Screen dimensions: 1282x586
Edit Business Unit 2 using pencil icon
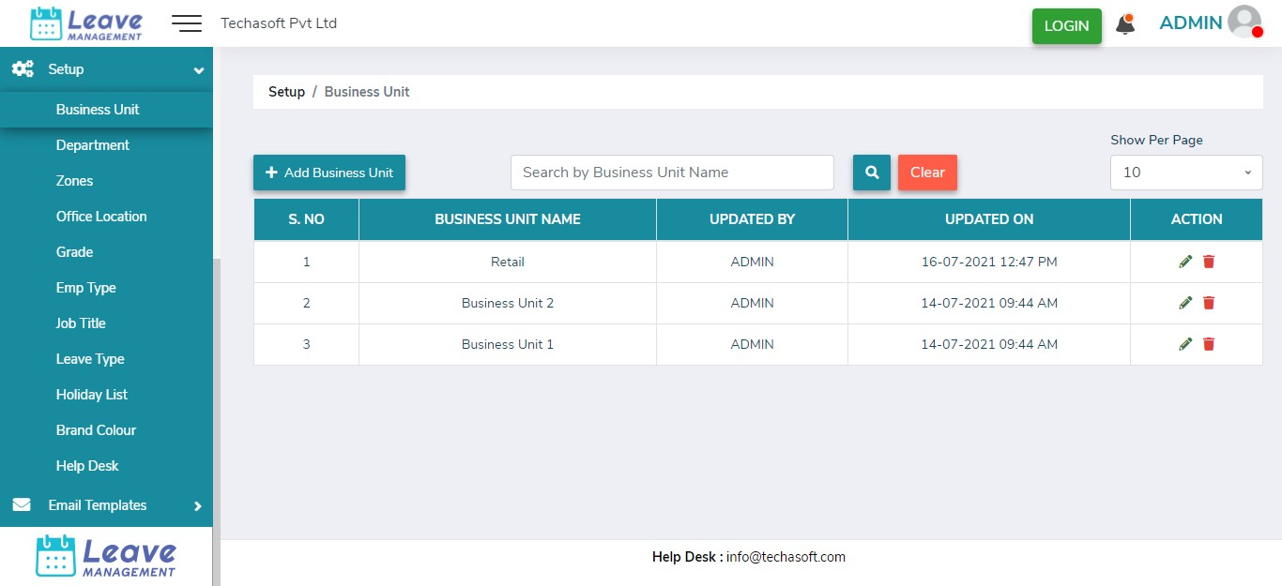click(x=1185, y=303)
